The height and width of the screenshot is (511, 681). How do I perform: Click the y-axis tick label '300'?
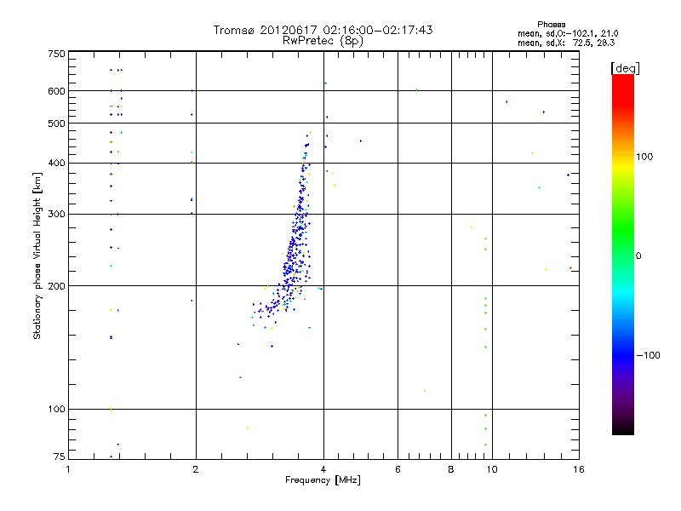point(56,215)
